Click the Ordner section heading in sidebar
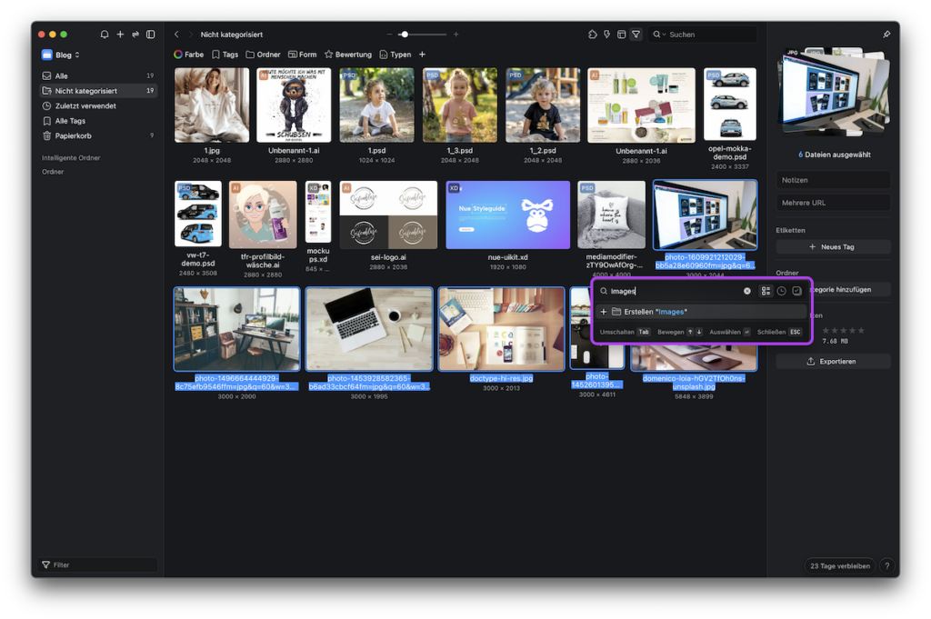931x619 pixels. 53,172
